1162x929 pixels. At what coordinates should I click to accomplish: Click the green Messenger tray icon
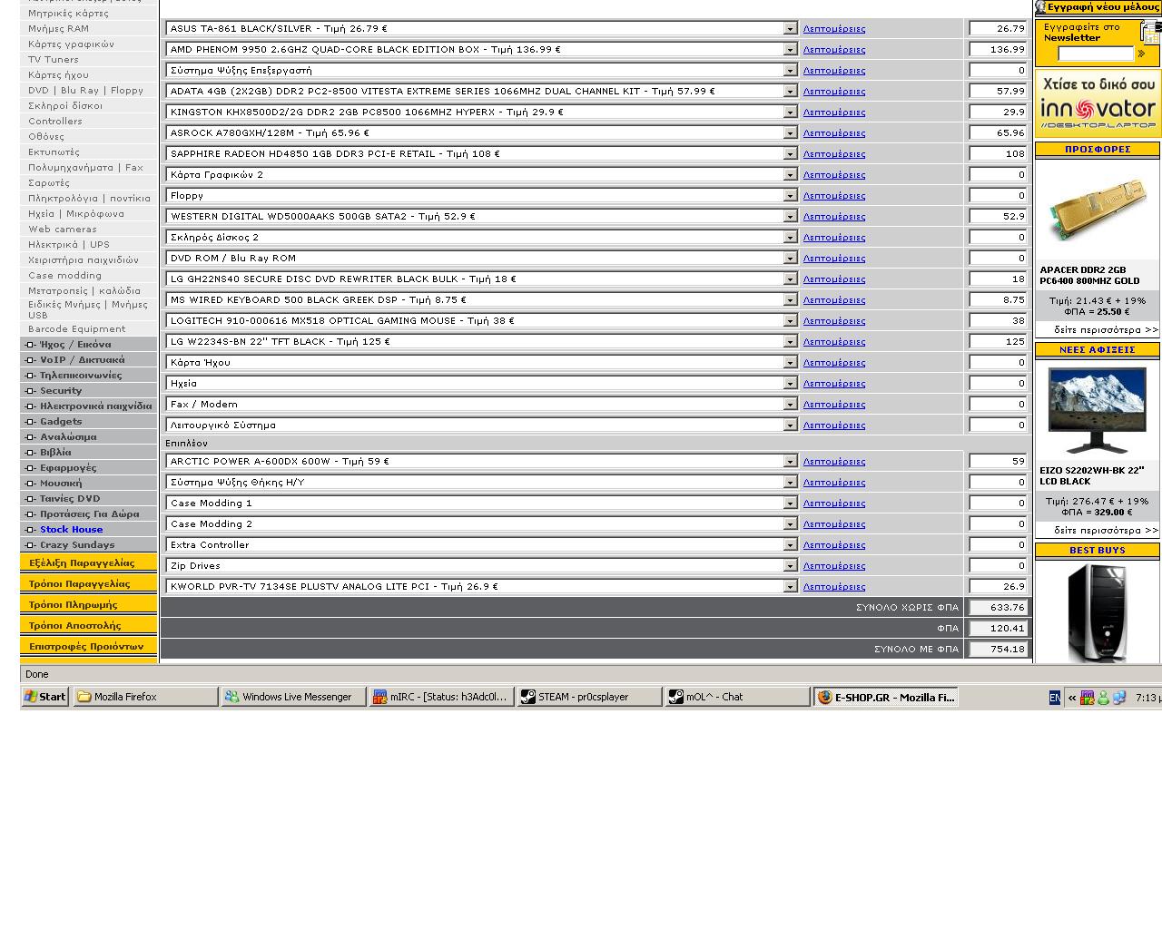point(1103,698)
